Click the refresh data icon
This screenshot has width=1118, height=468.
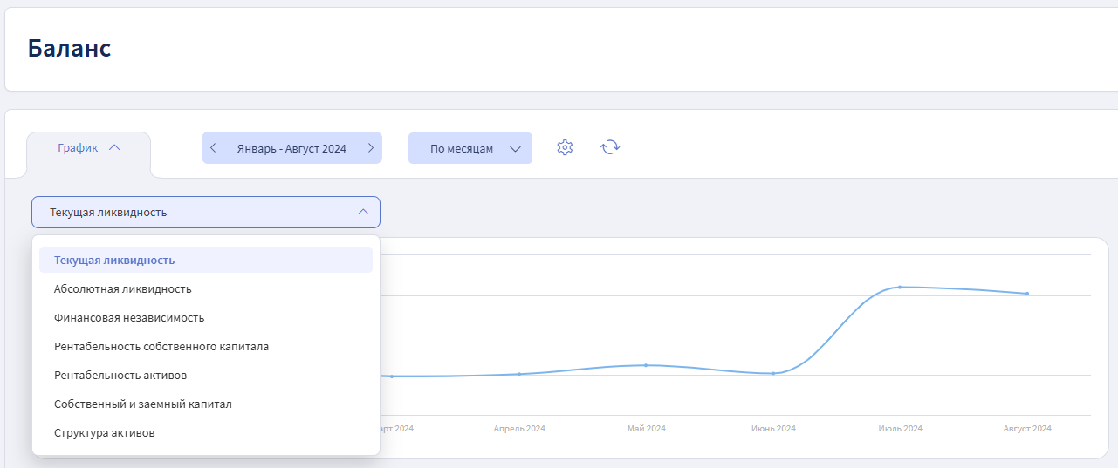click(610, 147)
